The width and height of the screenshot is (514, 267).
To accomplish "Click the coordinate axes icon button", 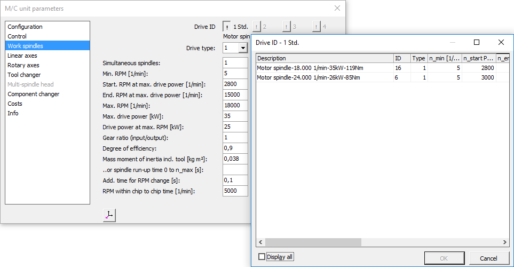I will (109, 215).
